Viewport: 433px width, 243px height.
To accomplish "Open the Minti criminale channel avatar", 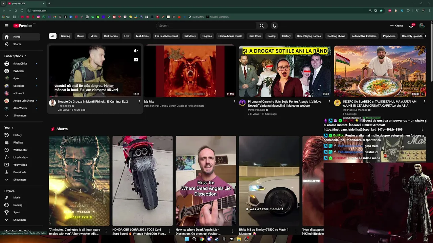I will coord(242,103).
